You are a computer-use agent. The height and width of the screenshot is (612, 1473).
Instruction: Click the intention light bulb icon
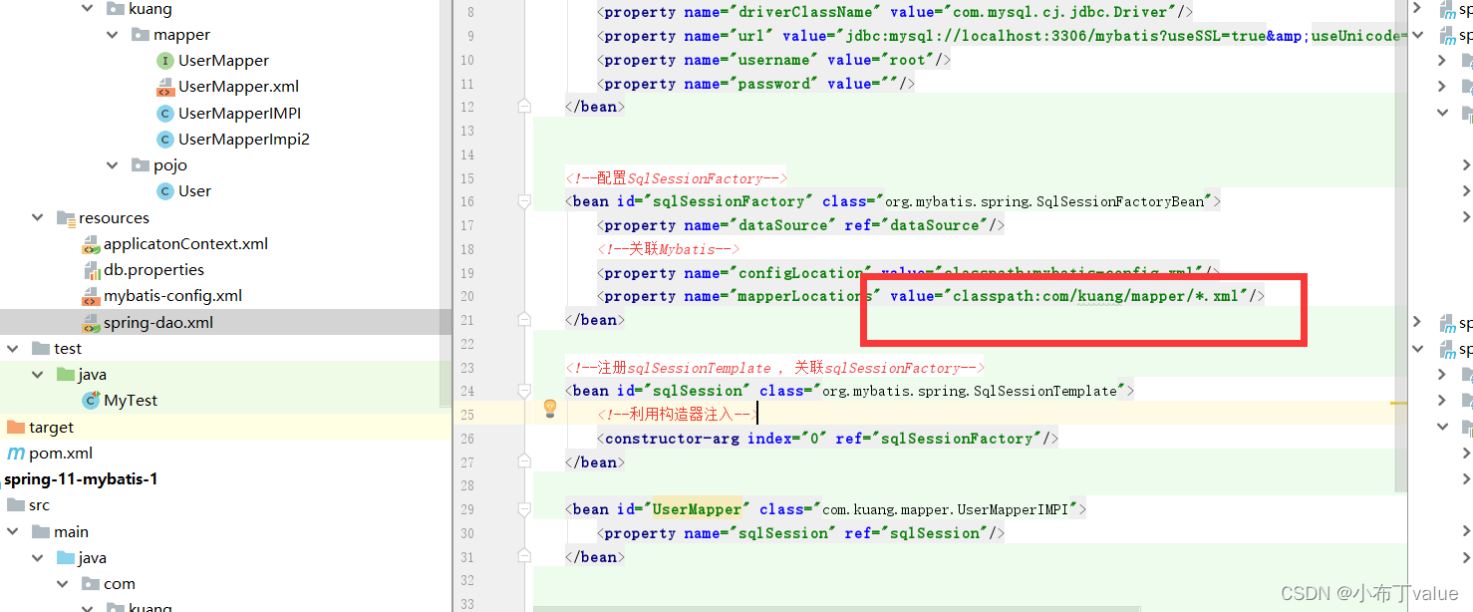point(549,408)
